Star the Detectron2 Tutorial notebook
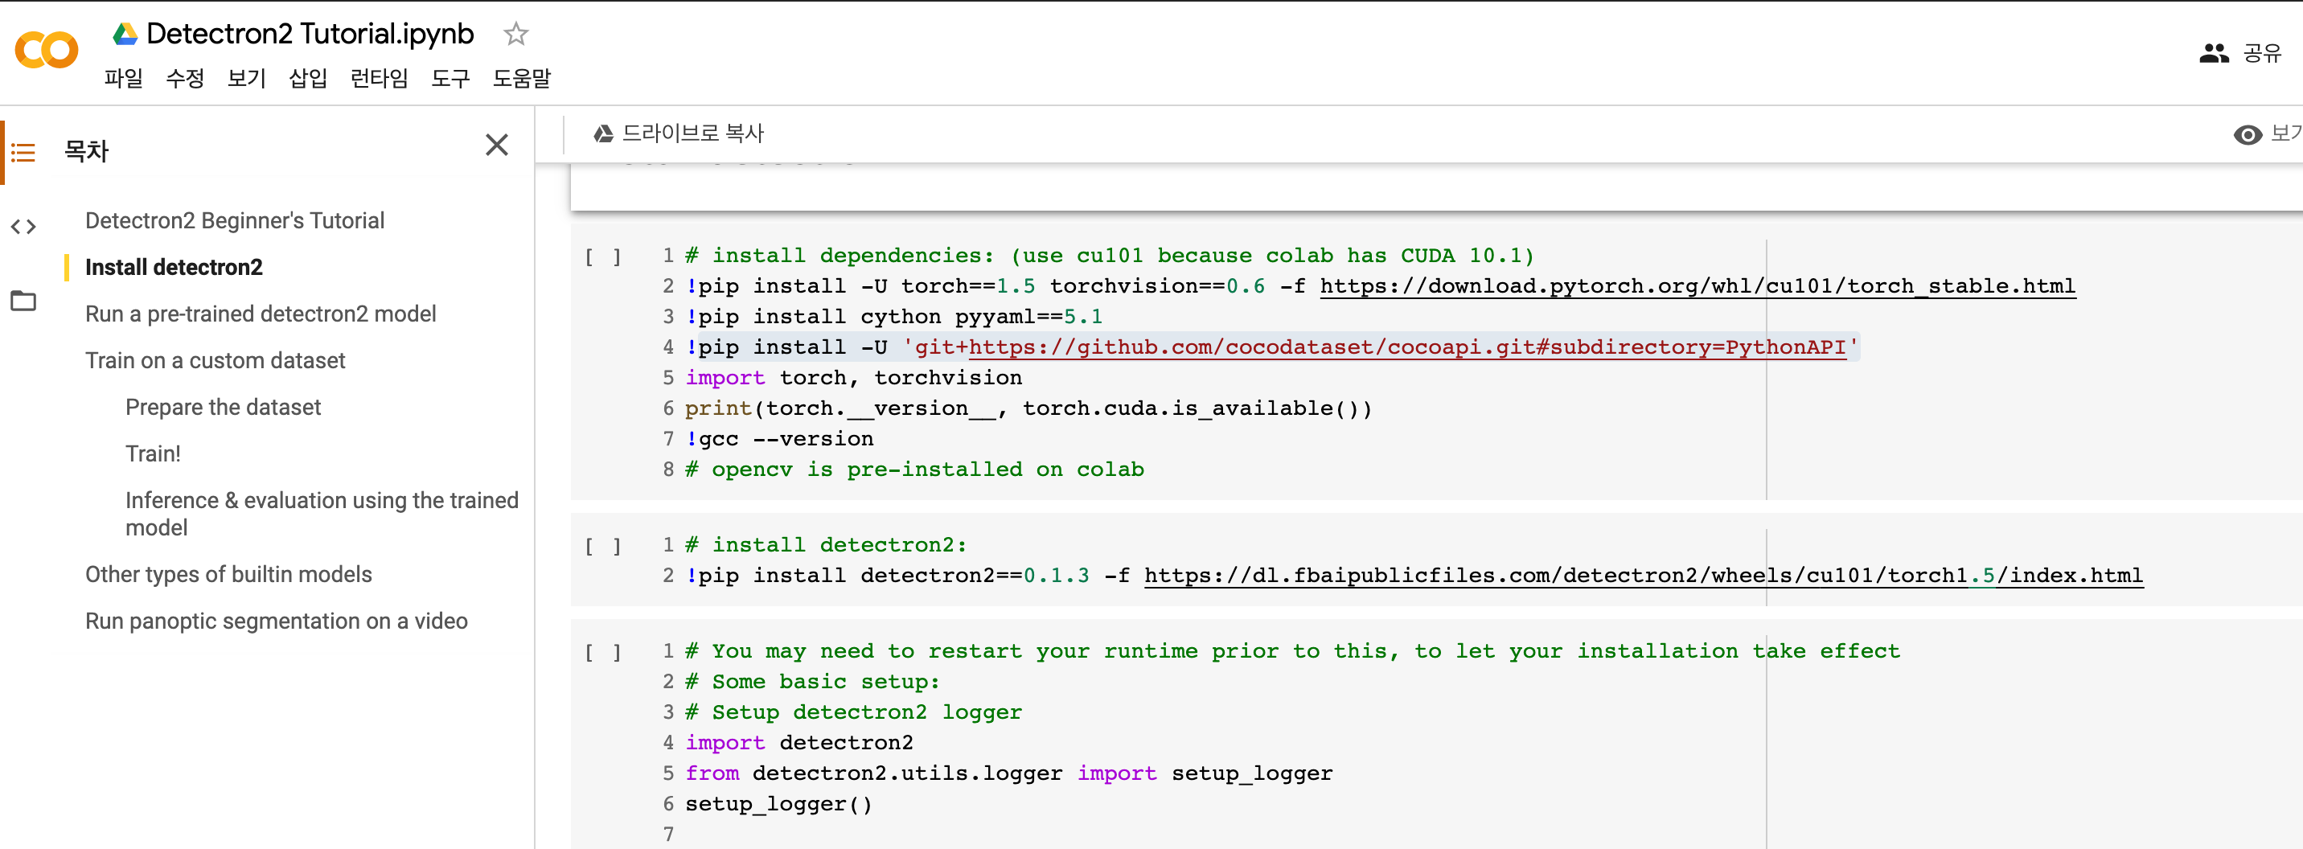The width and height of the screenshot is (2303, 849). (516, 34)
